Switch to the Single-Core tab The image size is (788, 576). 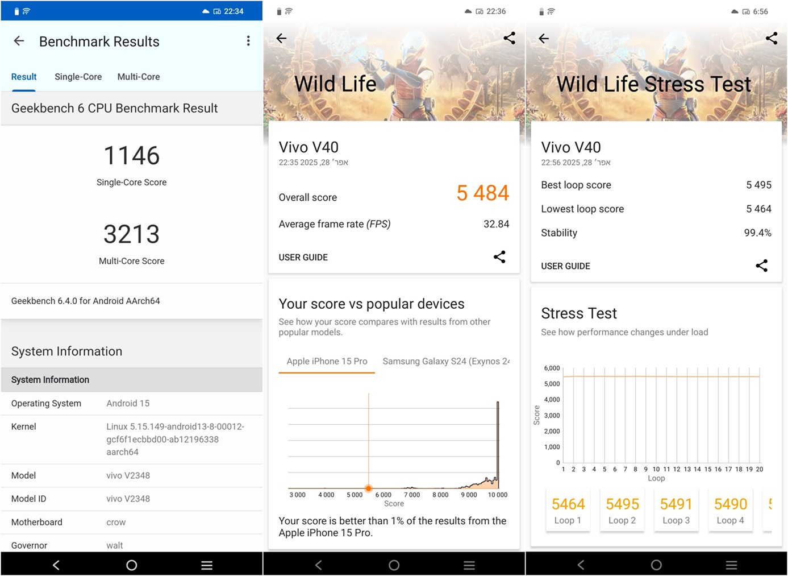78,77
